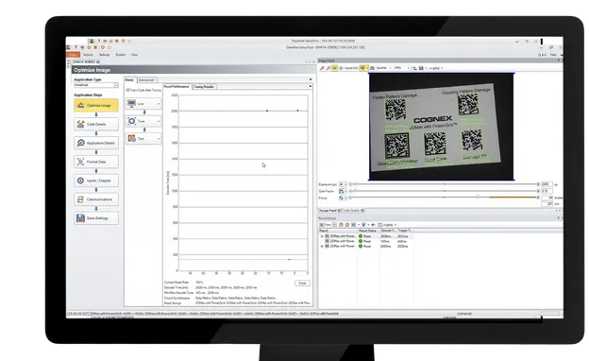Viewport: 589px width, 361px height.
Task: Click the Code Details barcode icon
Action: tap(80, 124)
